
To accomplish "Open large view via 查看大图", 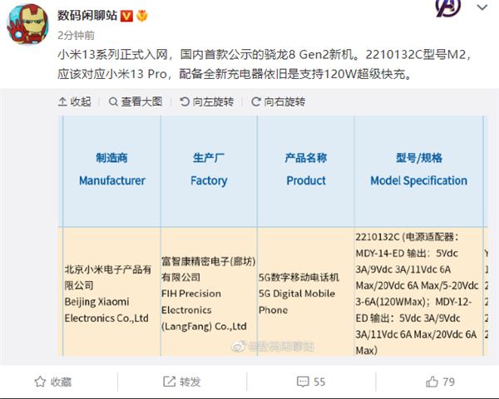I will pyautogui.click(x=136, y=101).
